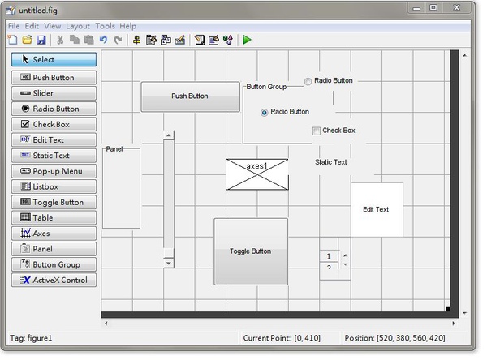Open the Help menu
The image size is (487, 360).
(128, 26)
